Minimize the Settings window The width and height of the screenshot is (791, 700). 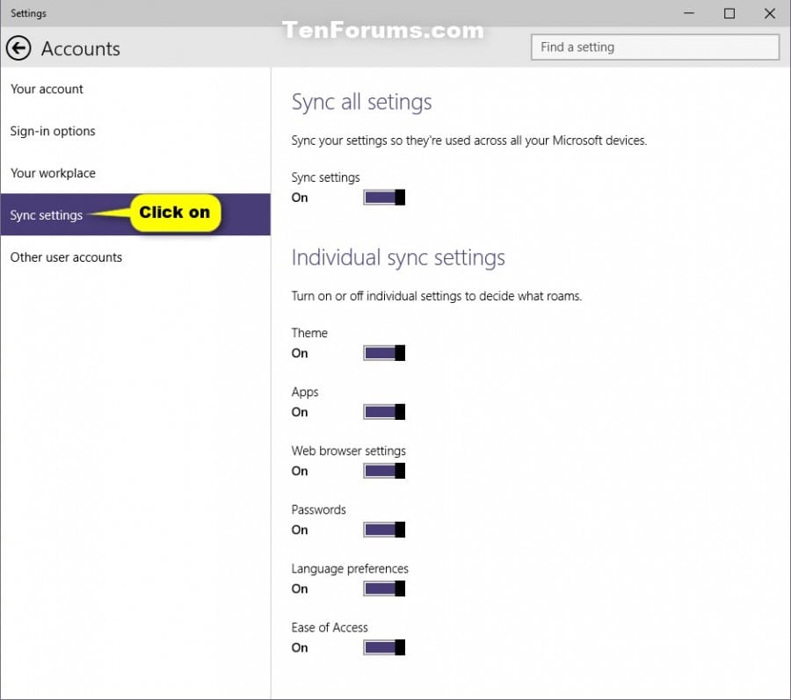(x=688, y=13)
